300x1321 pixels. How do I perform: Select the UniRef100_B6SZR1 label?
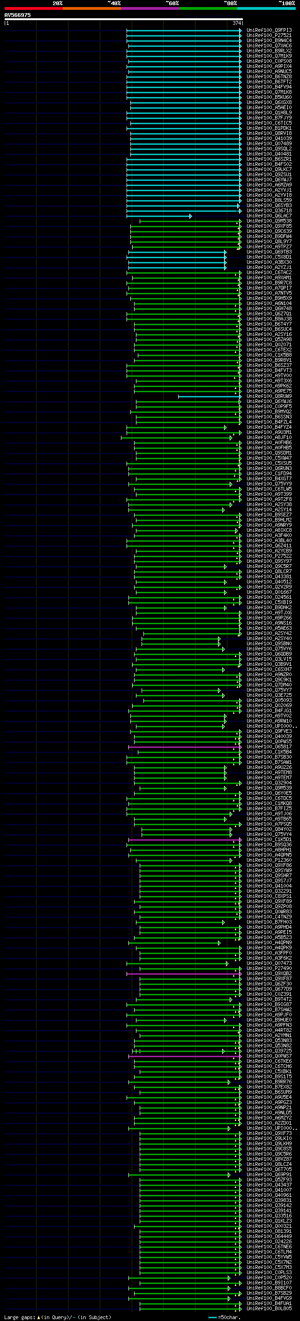click(x=269, y=159)
